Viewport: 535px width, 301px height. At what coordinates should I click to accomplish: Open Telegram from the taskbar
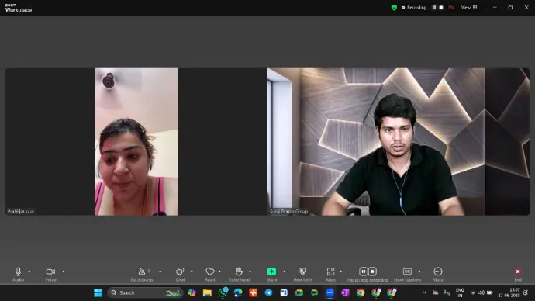coord(268,292)
